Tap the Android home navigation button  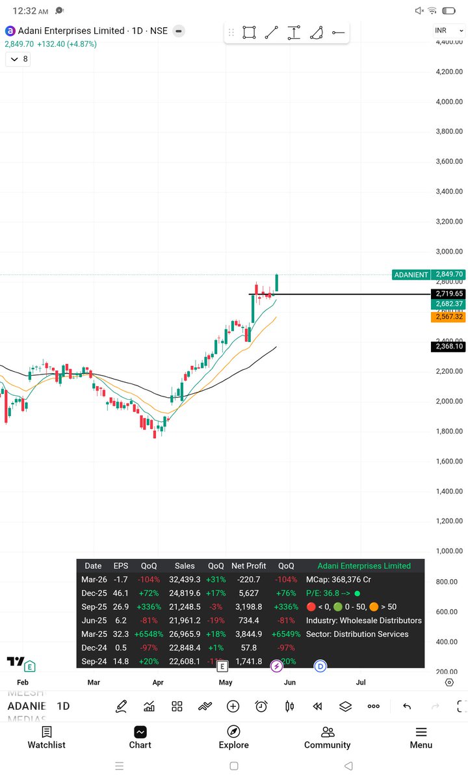pyautogui.click(x=234, y=766)
